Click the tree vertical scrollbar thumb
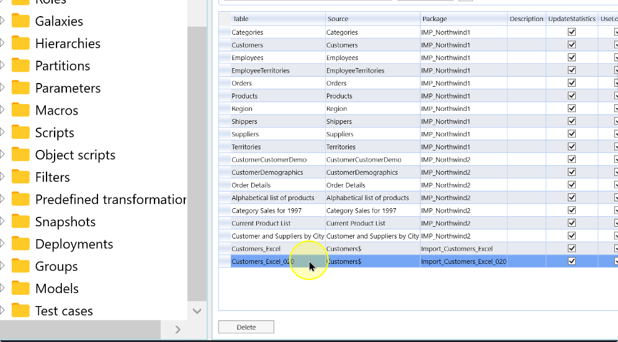The width and height of the screenshot is (618, 342). tap(197, 165)
